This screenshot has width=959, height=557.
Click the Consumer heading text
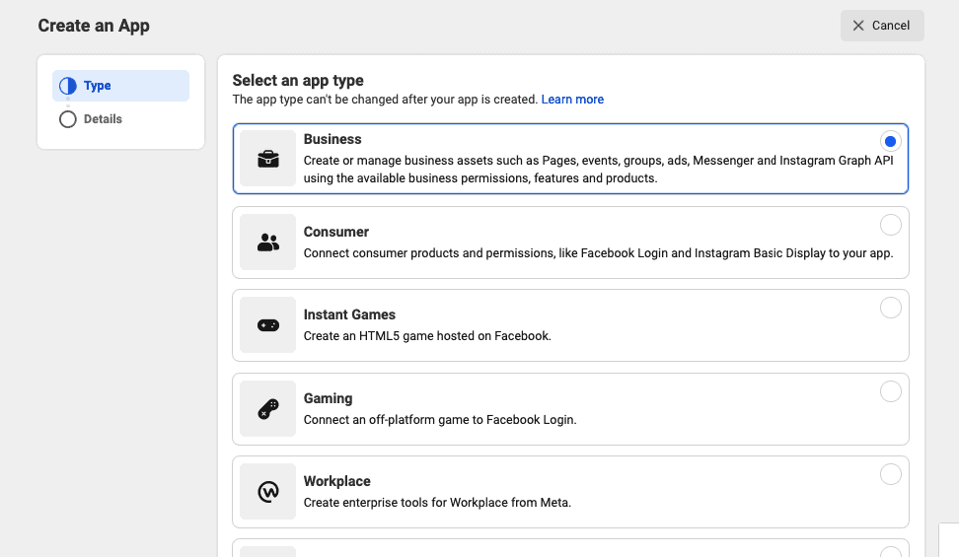[335, 232]
